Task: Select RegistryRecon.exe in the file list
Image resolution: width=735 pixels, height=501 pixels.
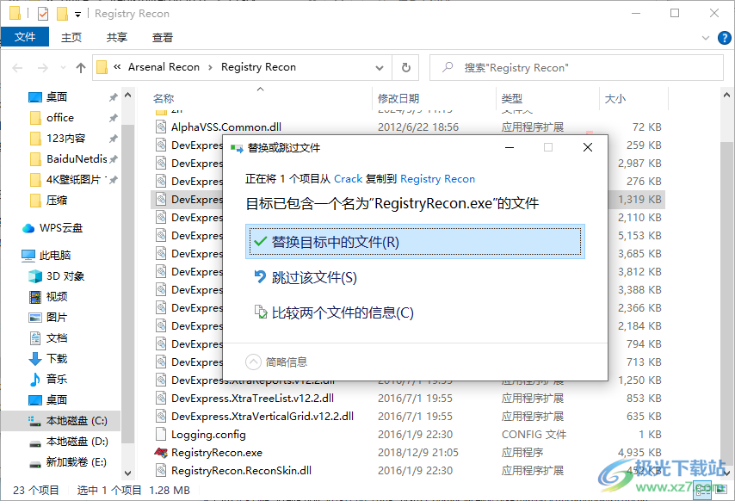Action: [217, 452]
